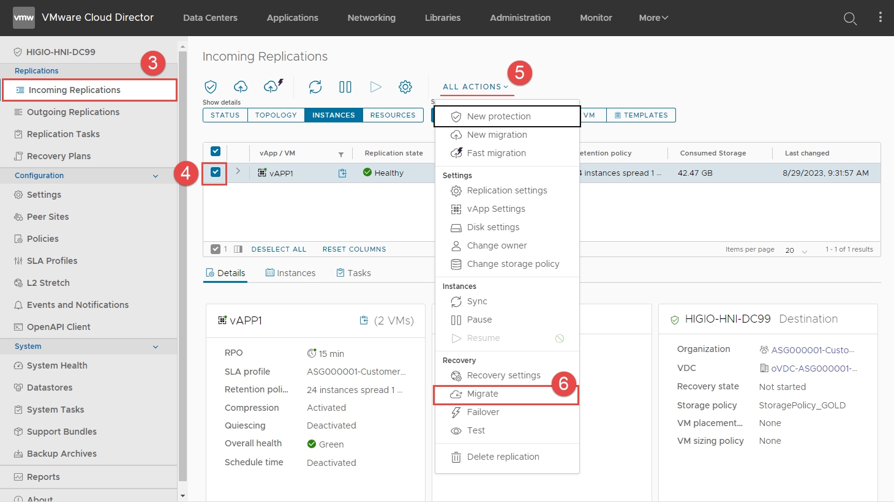Open the More dropdown in top navigation

tap(653, 18)
